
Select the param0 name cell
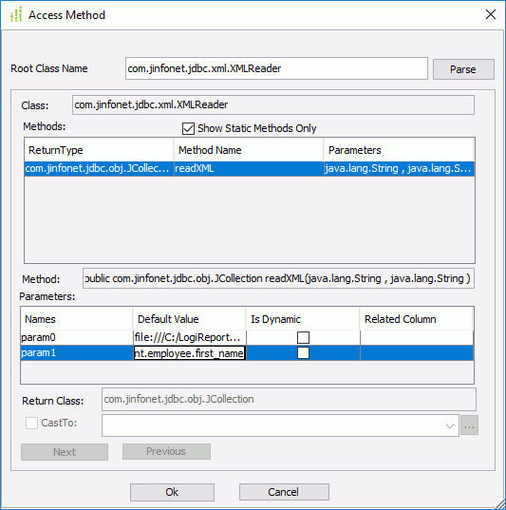77,337
